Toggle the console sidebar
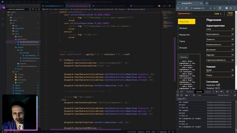 tap(178, 95)
